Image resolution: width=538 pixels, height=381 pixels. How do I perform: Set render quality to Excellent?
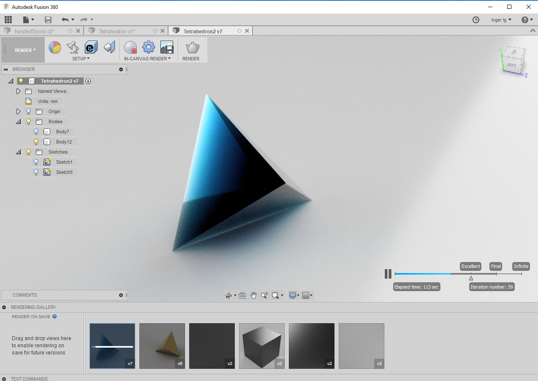click(470, 266)
